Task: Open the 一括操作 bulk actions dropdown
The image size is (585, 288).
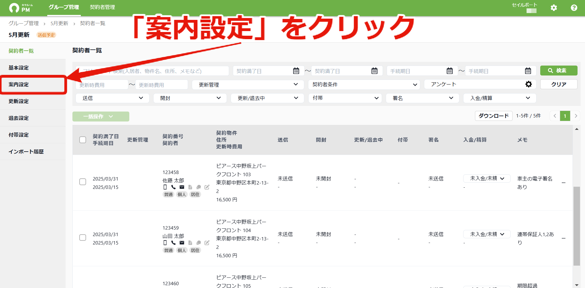Action: tap(101, 117)
